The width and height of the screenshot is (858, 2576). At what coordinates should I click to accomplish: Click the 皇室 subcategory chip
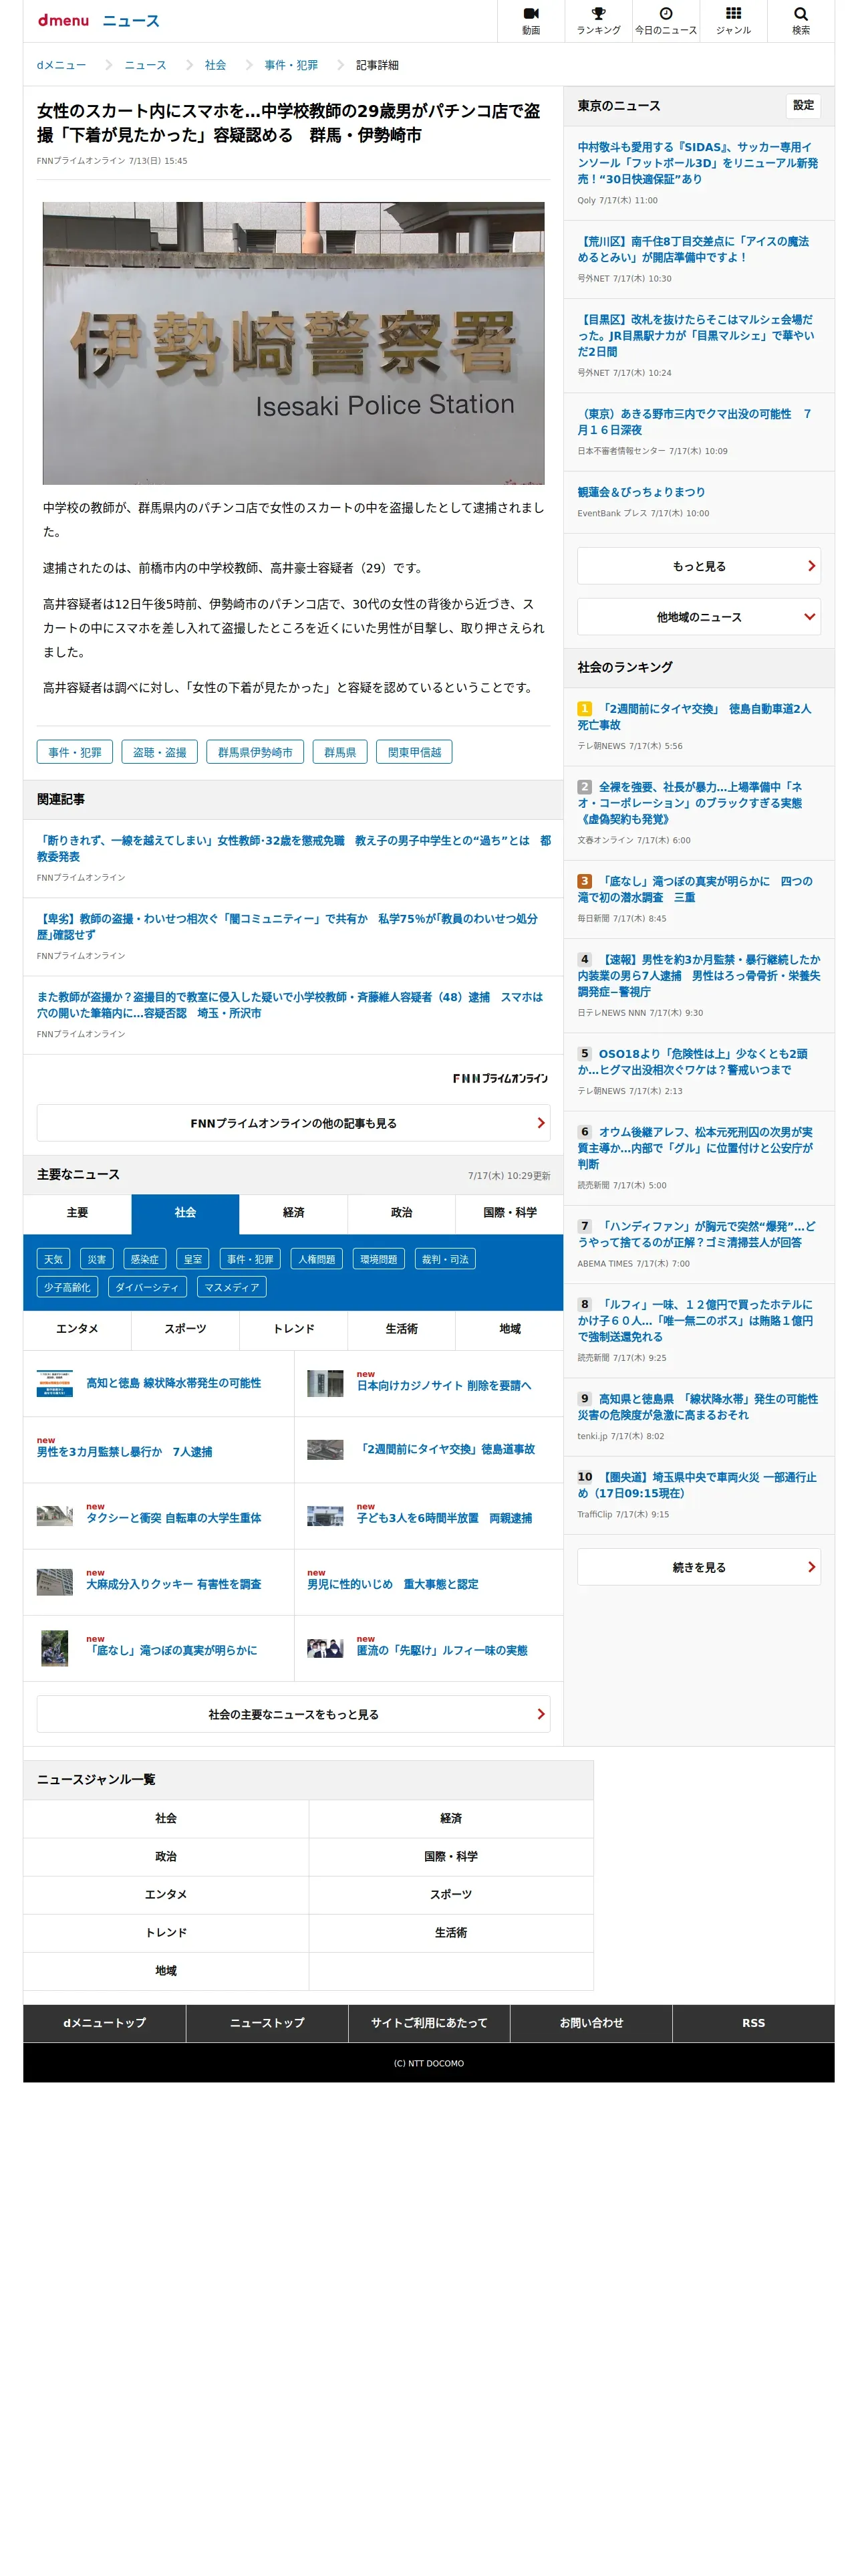pos(192,1259)
